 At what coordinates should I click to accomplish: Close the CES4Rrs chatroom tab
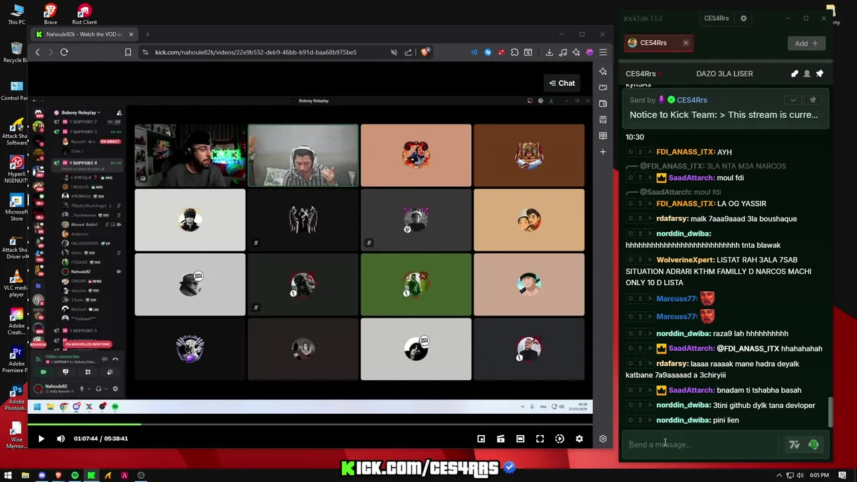pos(686,43)
